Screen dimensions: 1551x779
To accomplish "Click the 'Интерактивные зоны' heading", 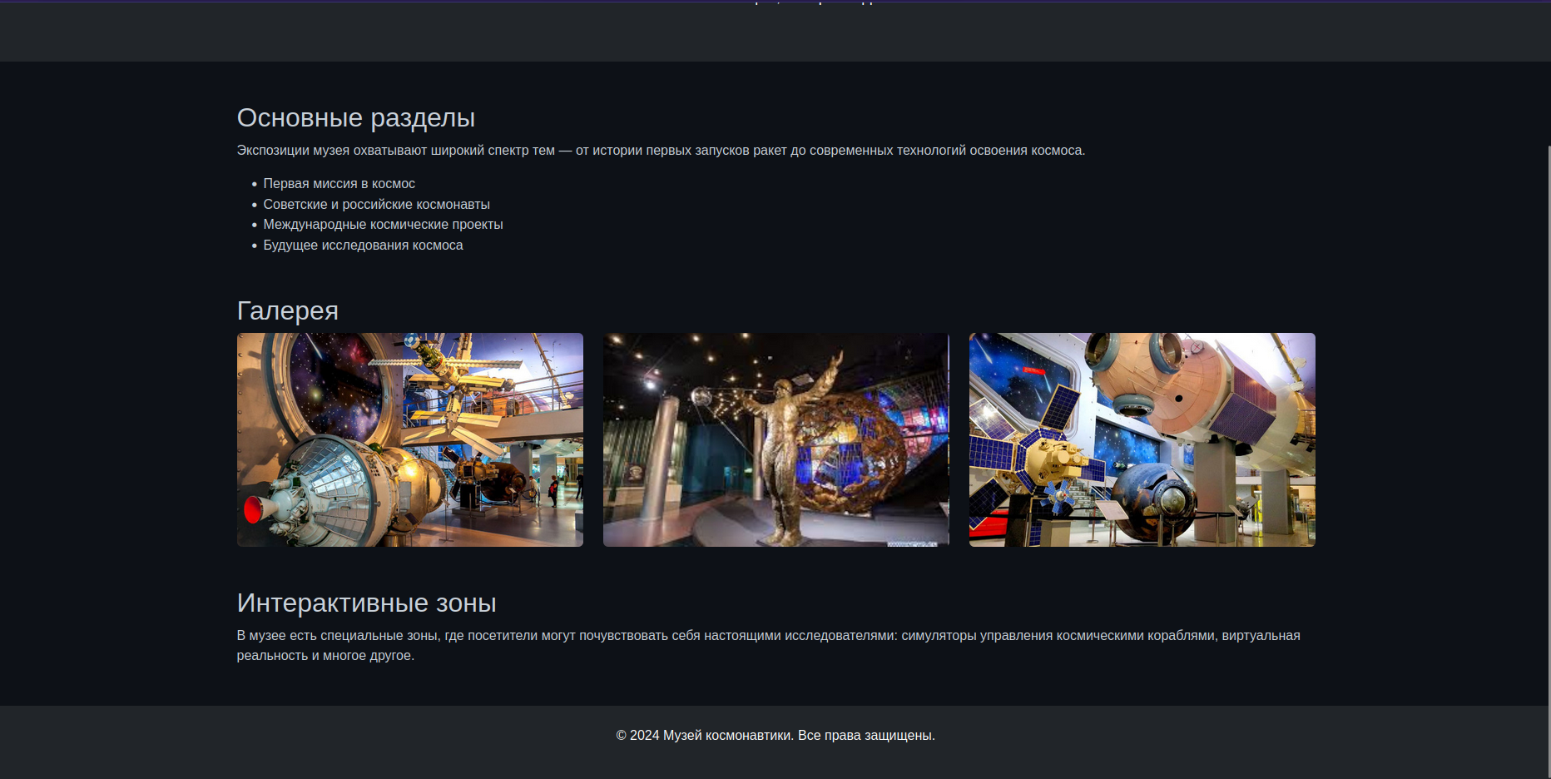I will click(366, 603).
